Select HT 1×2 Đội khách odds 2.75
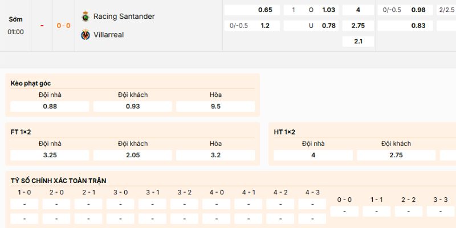Viewport: 456px width, 228px height. pos(396,154)
